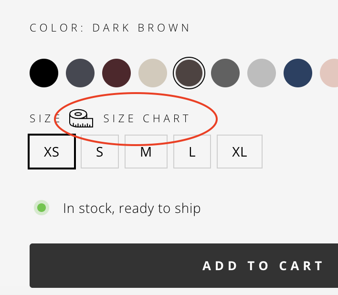This screenshot has height=295, width=338.
Task: Click the tape measure icon
Action: (x=81, y=118)
